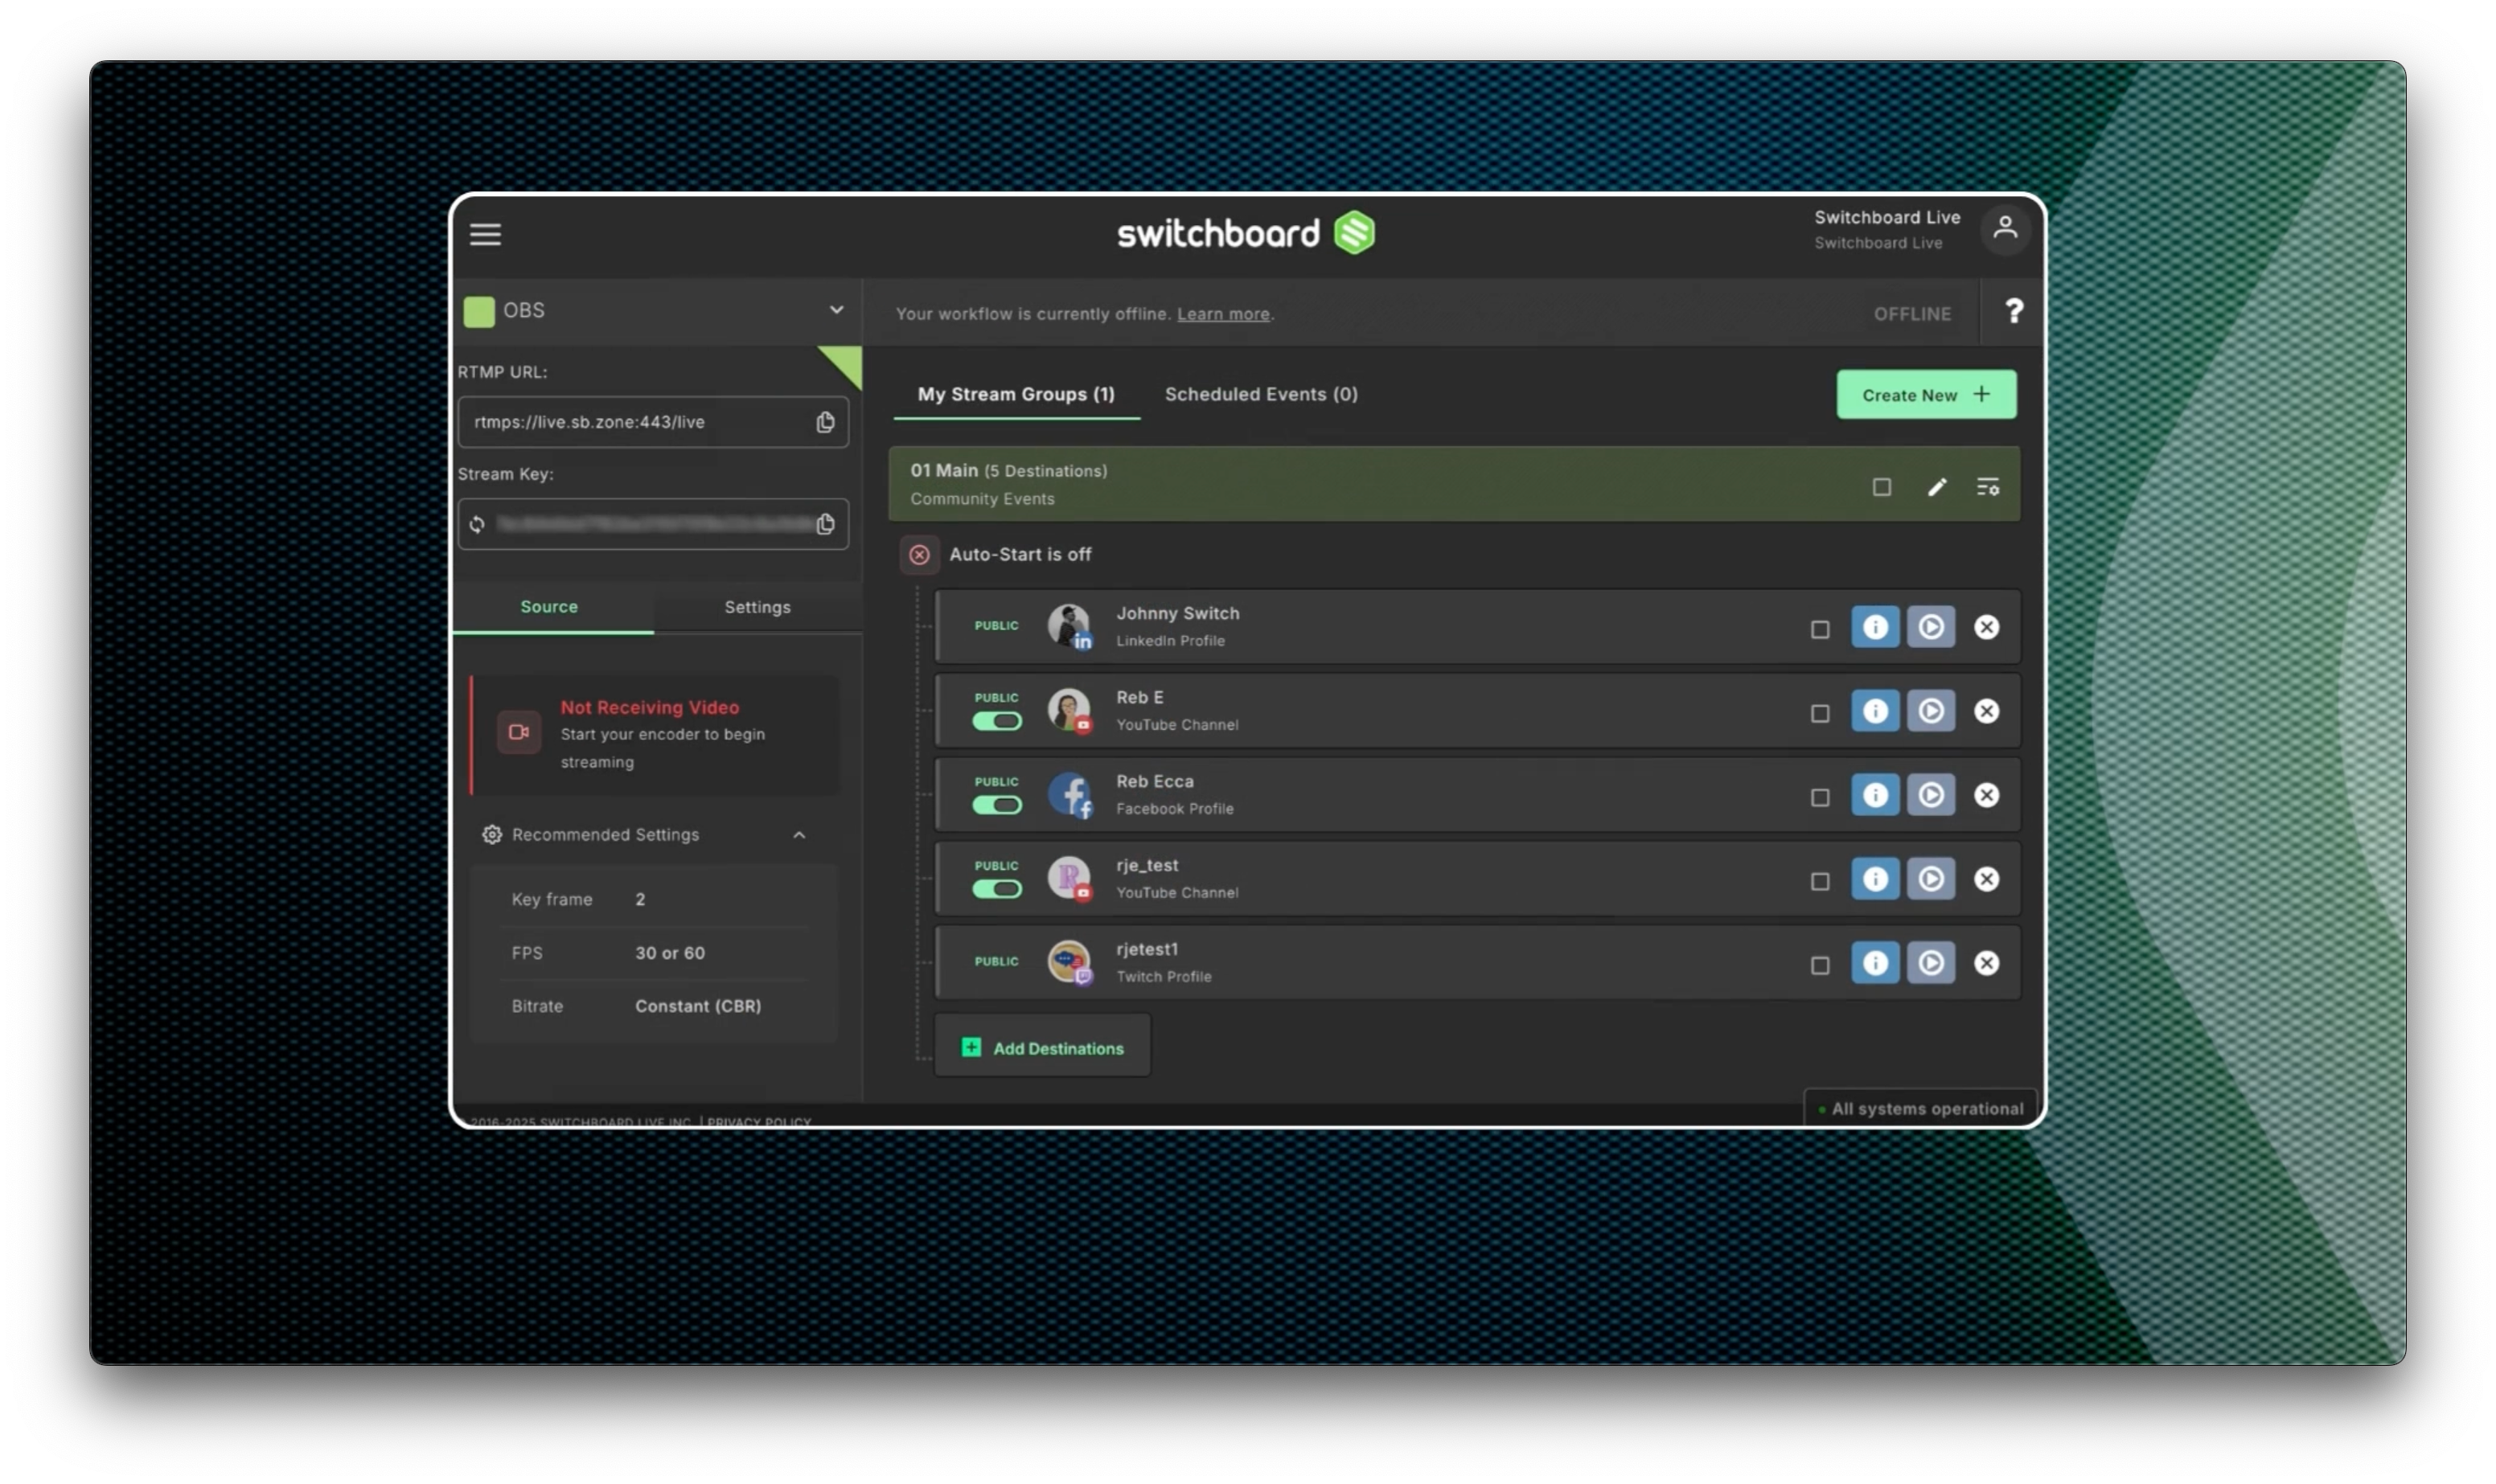Remove rjetest1 destination
This screenshot has width=2496, height=1484.
(x=1986, y=963)
